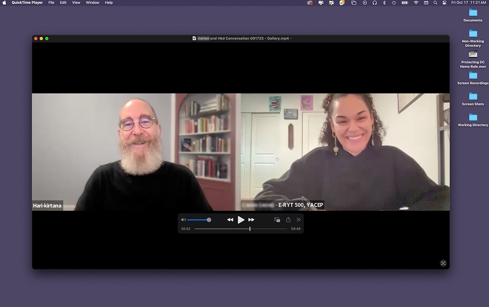Open Control Center in menu bar

point(444,3)
